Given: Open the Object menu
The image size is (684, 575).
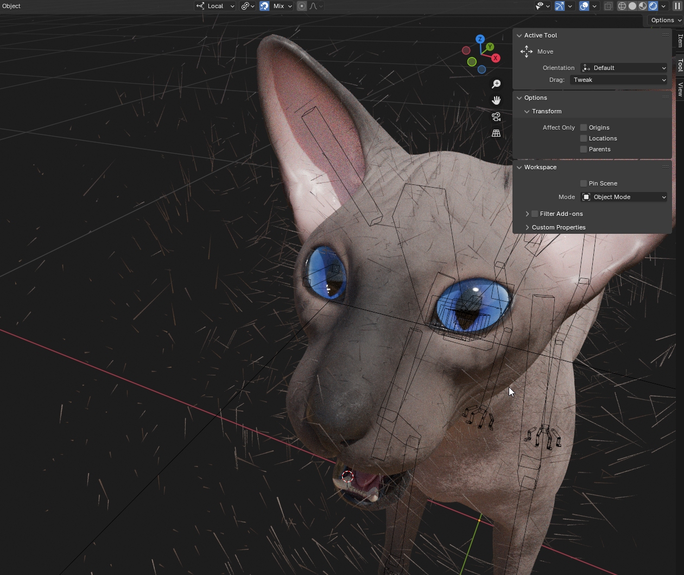Looking at the screenshot, I should tap(11, 6).
